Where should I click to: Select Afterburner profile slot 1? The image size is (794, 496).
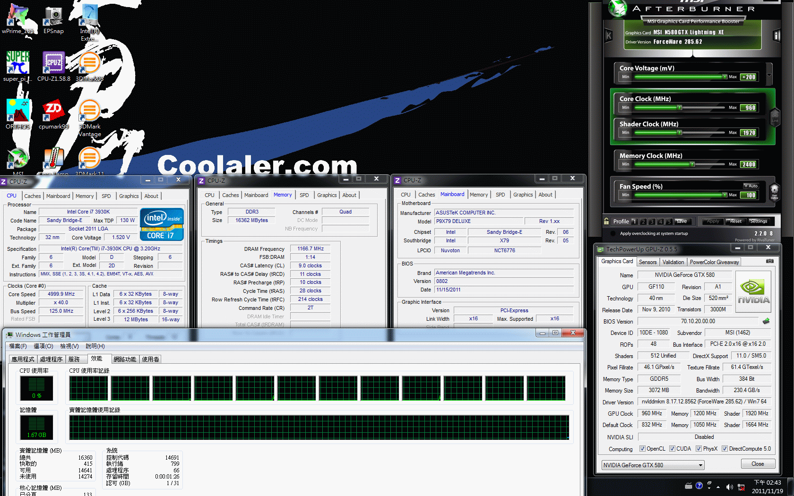[635, 221]
